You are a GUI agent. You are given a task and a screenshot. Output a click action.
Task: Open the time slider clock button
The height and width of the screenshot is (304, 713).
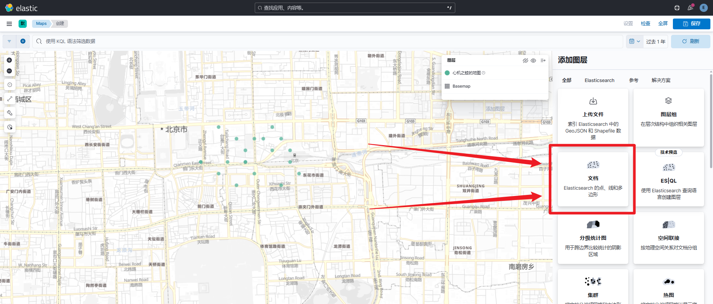[10, 127]
